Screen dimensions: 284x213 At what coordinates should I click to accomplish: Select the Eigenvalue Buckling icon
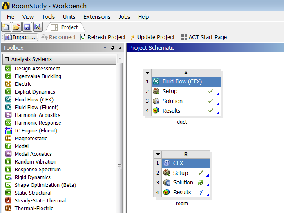[x=8, y=76]
